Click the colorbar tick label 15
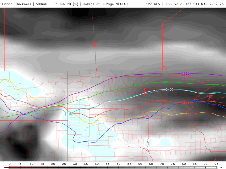 tap(42, 164)
